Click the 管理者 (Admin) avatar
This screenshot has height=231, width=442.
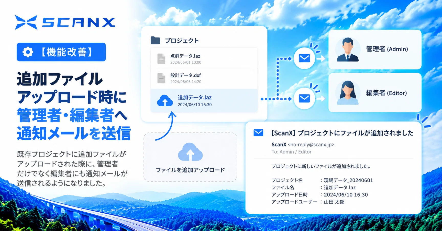(348, 50)
